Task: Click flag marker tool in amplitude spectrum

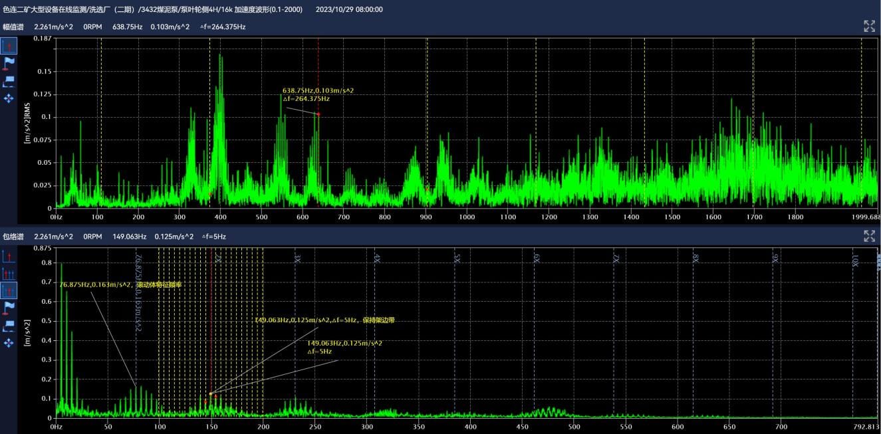Action: pos(9,64)
